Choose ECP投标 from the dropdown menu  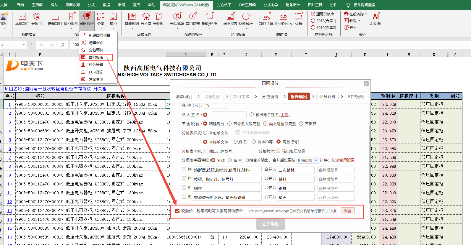96,72
